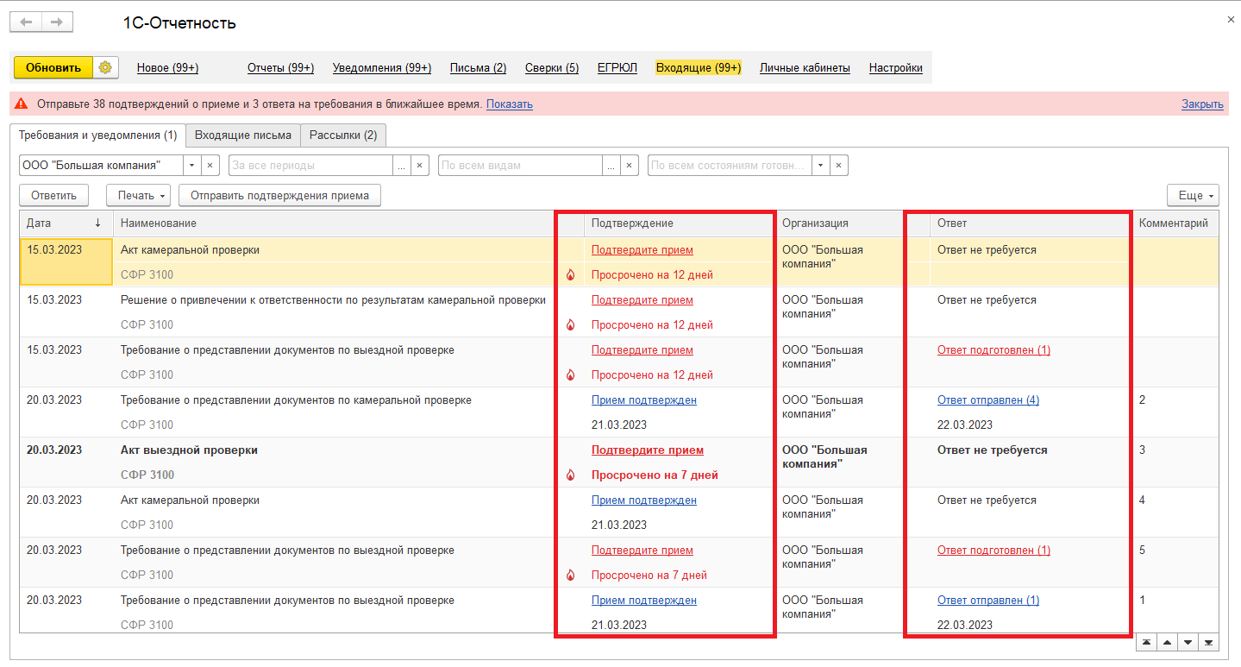Open period selection ellipsis button

click(x=402, y=165)
